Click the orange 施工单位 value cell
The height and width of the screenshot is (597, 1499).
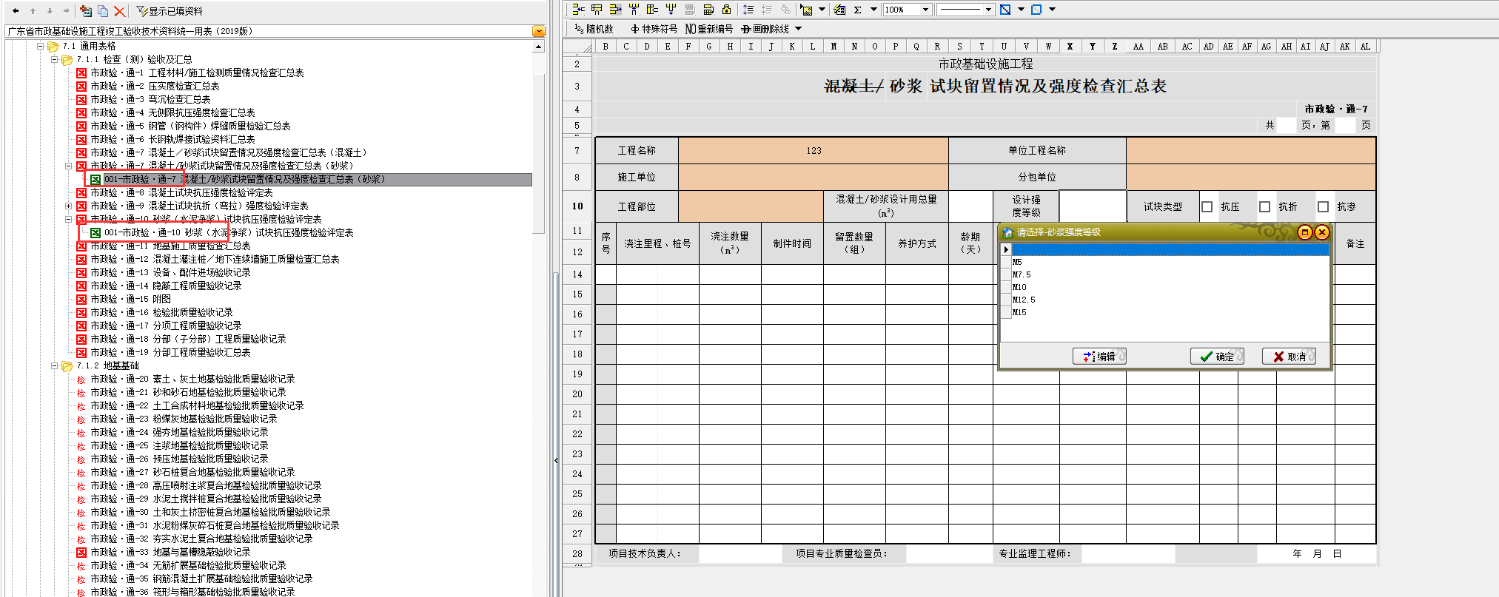(814, 177)
